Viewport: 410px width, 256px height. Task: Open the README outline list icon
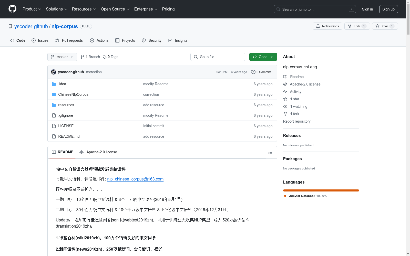(x=270, y=152)
